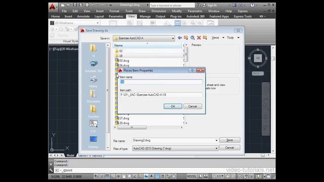Toggle Polar Tracking in status bar
Image resolution: width=324 pixels, height=182 pixels.
pos(118,176)
